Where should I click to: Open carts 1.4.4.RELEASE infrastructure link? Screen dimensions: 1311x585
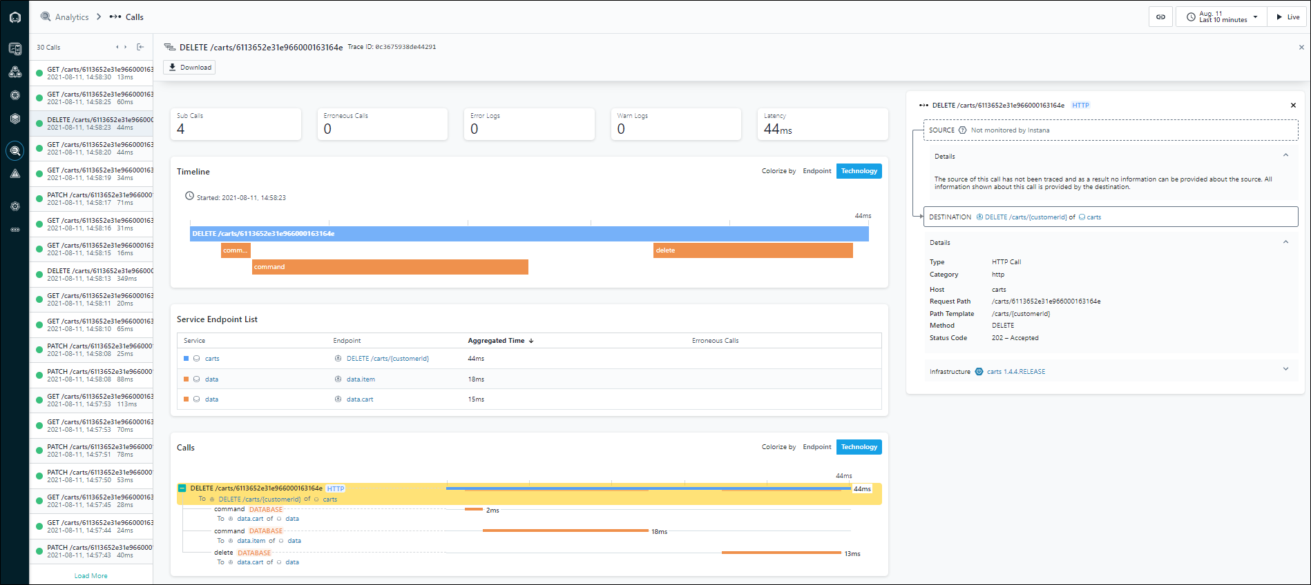1015,372
